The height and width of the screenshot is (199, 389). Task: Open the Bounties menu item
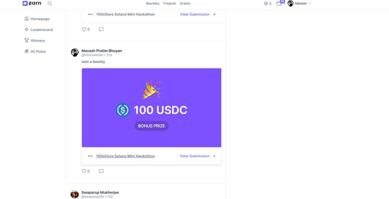[x=153, y=3]
